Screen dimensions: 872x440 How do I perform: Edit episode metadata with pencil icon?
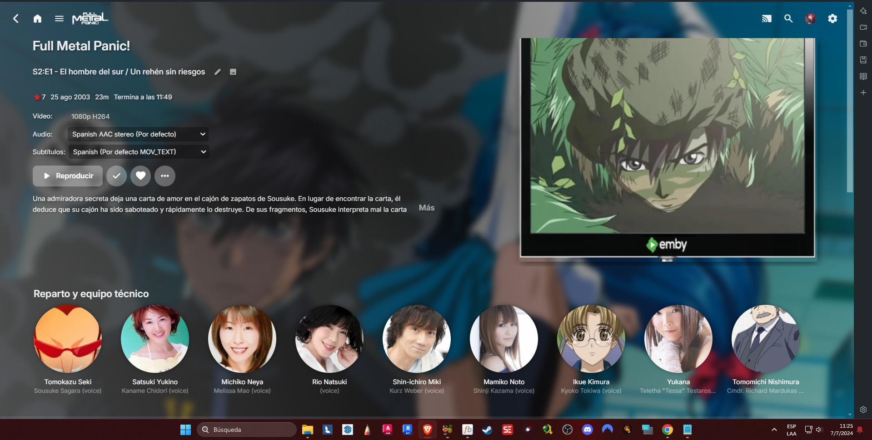pos(218,72)
